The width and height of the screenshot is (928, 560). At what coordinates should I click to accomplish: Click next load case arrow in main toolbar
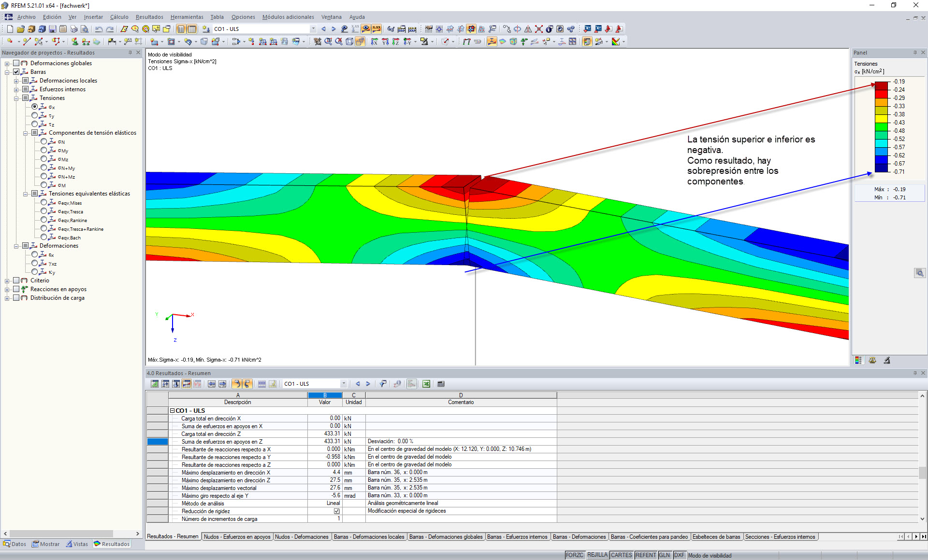coord(333,29)
